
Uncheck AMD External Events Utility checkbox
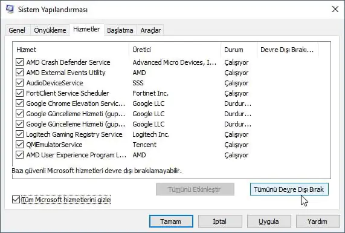19,73
